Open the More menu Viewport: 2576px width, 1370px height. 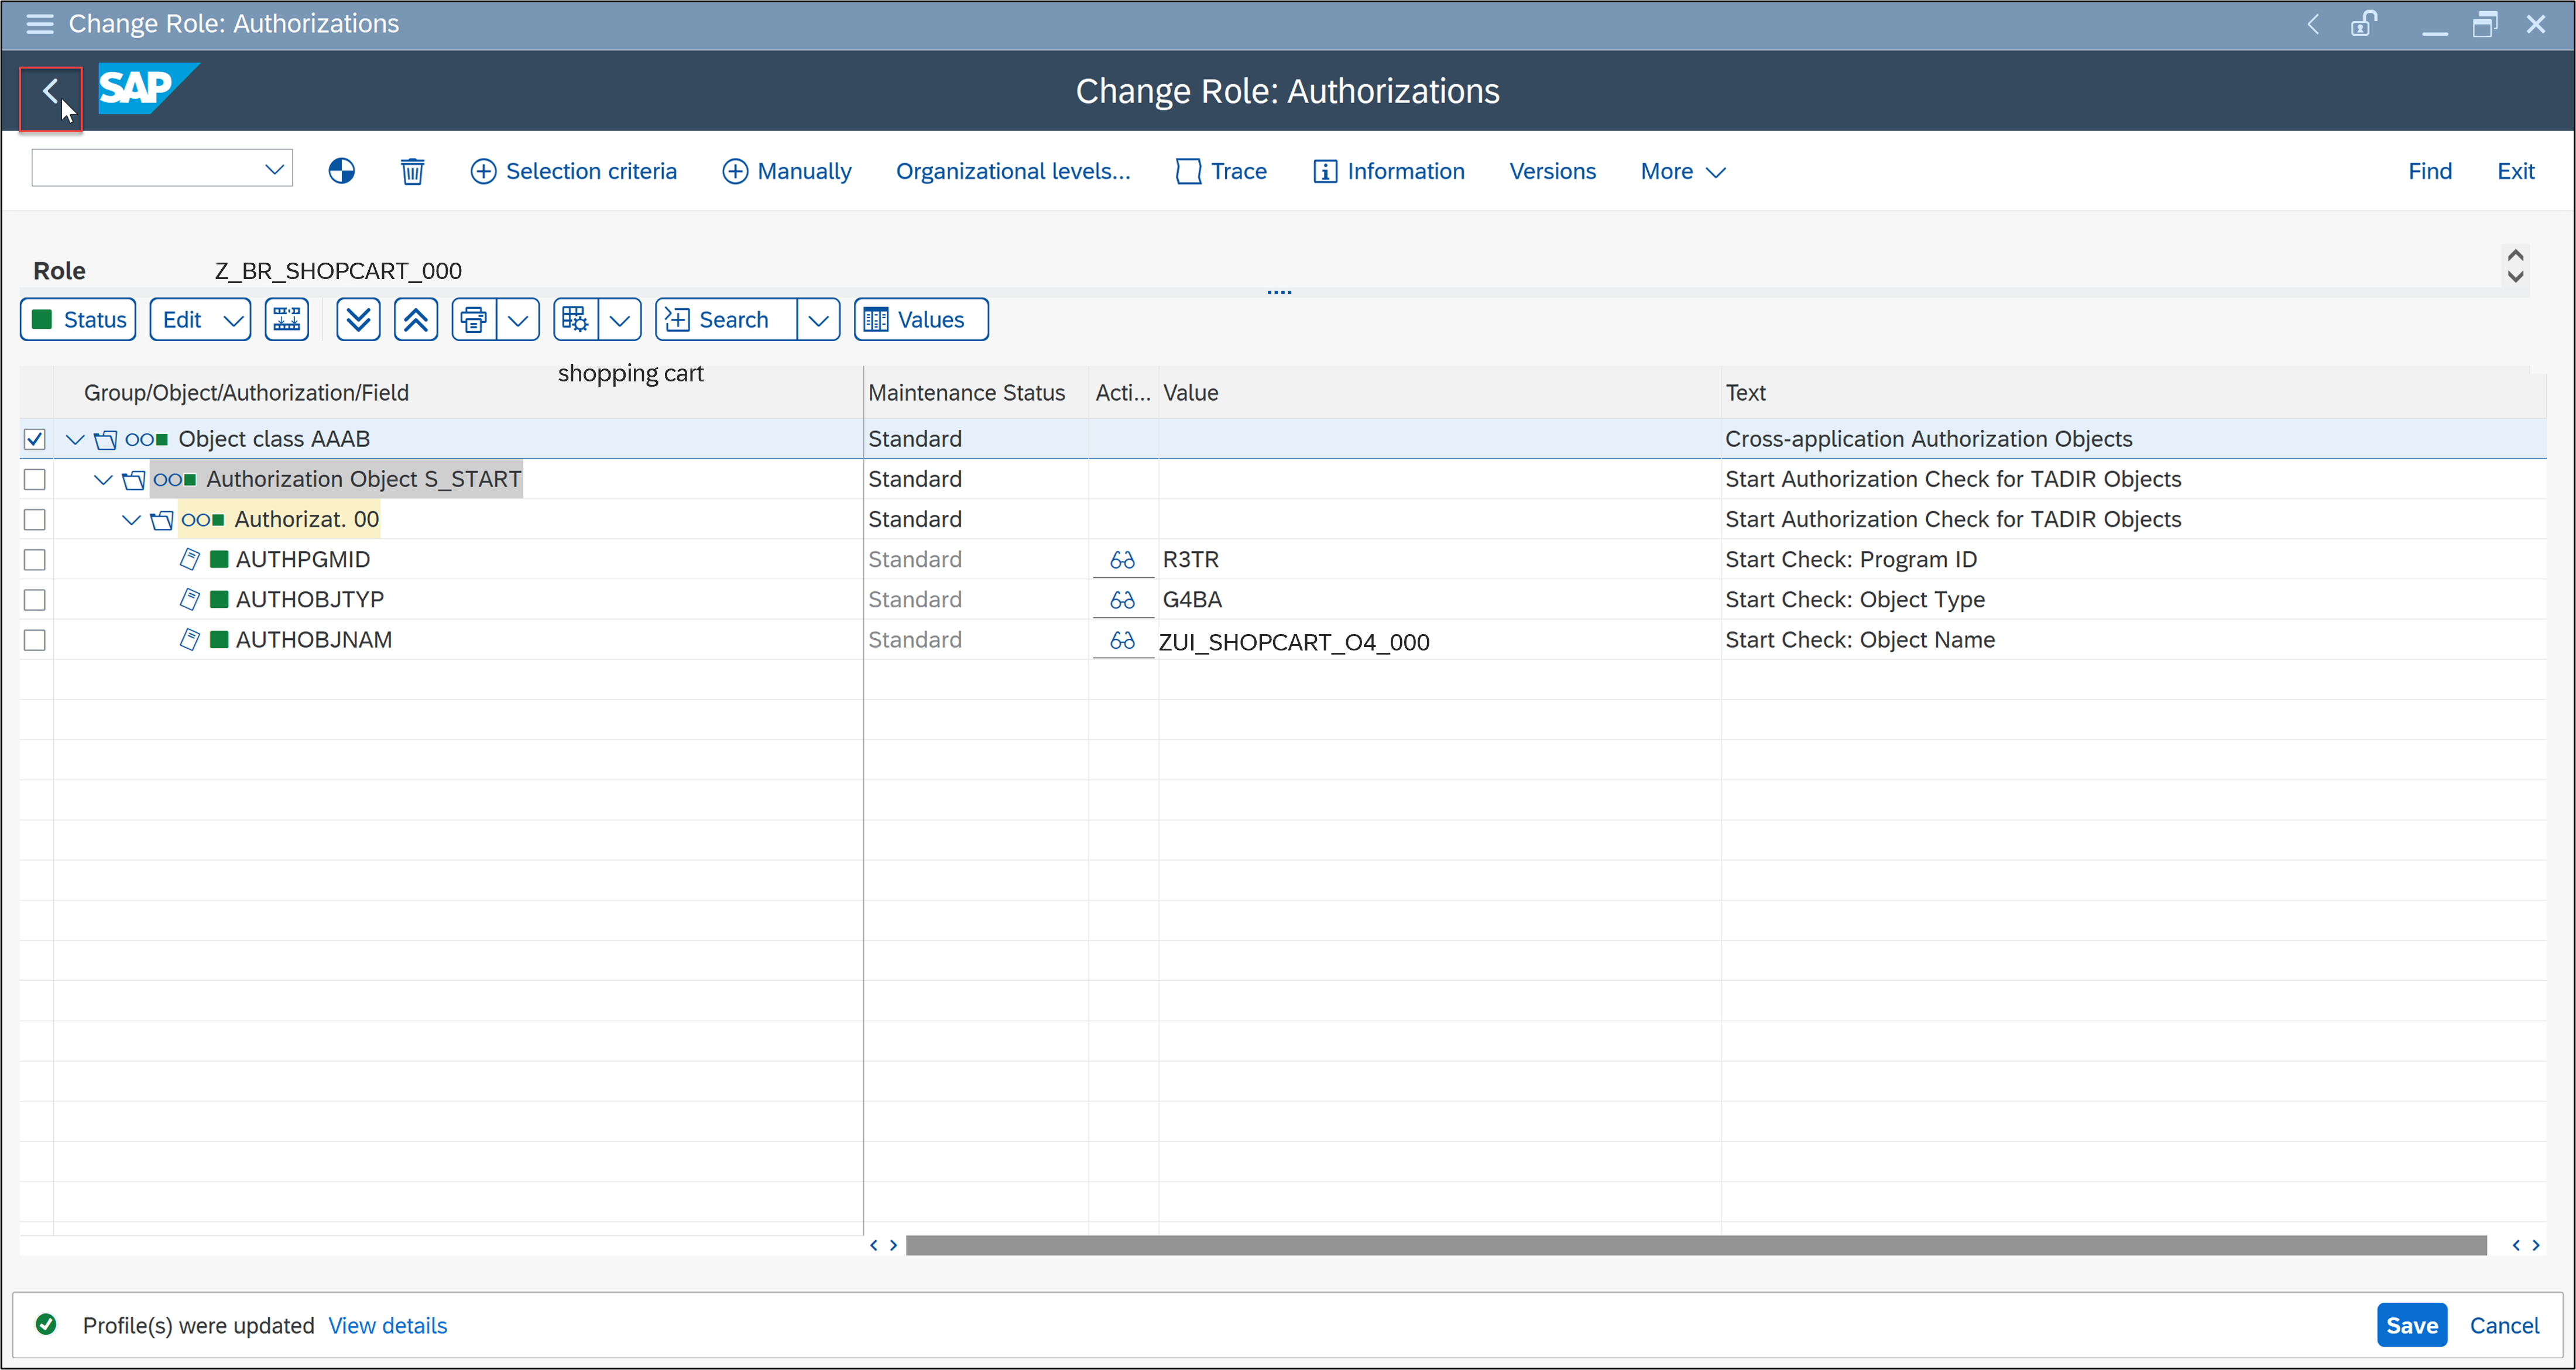pos(1683,172)
